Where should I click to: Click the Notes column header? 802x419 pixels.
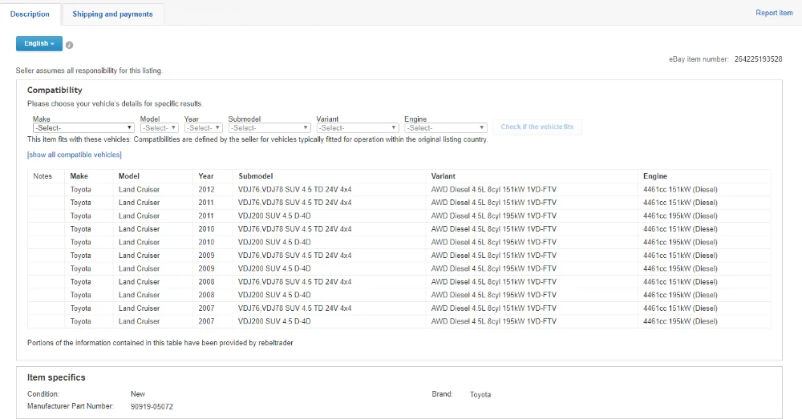pos(43,176)
